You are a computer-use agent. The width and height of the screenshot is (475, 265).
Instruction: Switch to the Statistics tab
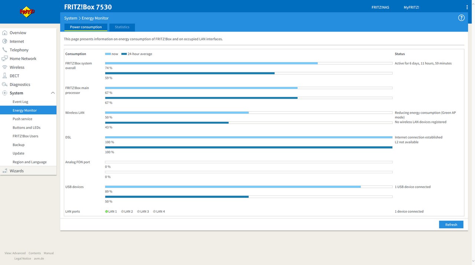click(122, 27)
